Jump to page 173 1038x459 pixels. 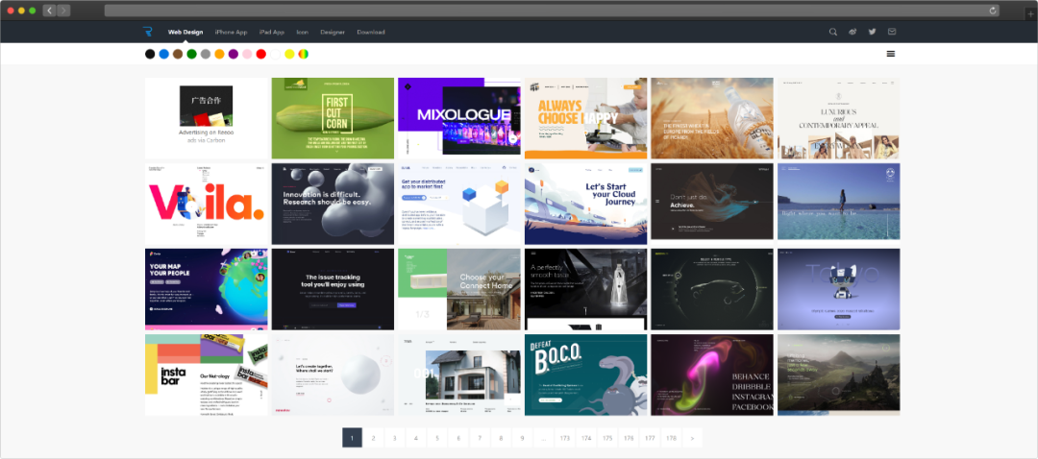tap(565, 438)
